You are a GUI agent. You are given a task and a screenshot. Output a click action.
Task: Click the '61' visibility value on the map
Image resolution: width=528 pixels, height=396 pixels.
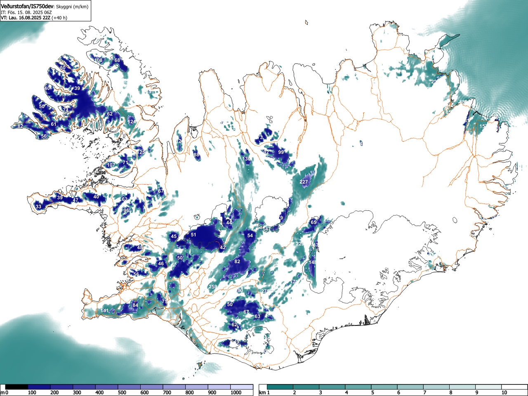click(54, 124)
